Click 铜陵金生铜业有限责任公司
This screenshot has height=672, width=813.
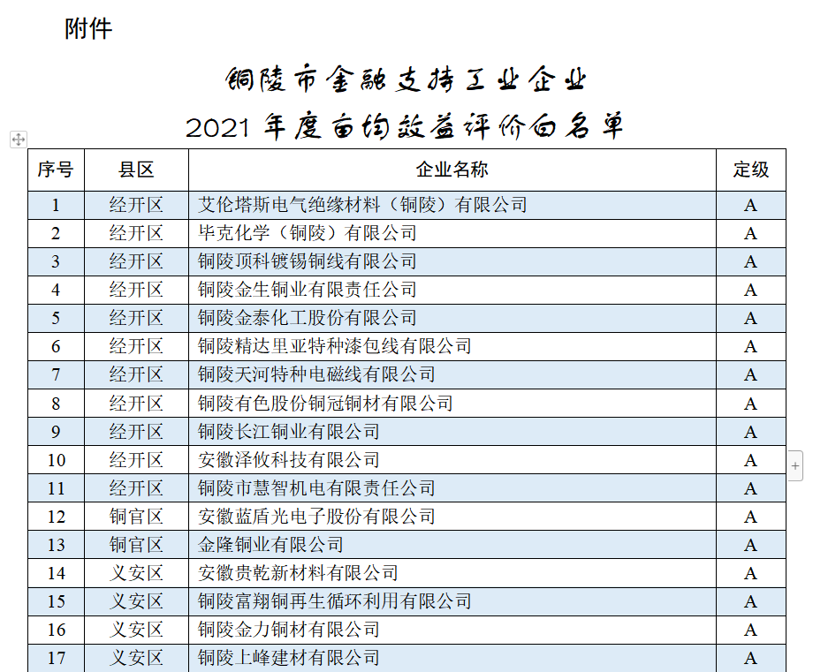(307, 290)
